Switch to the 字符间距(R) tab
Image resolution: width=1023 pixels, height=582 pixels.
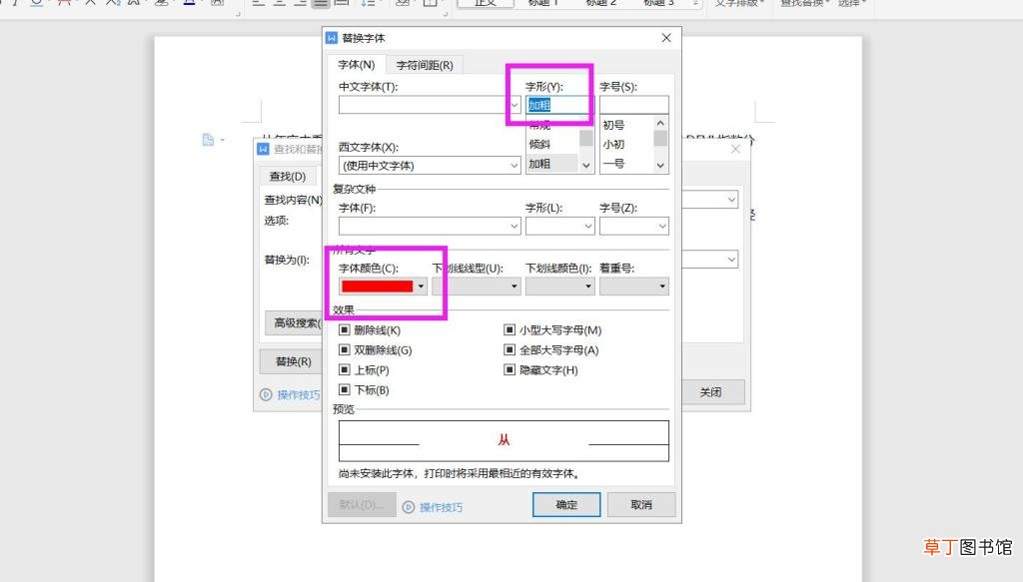[424, 65]
